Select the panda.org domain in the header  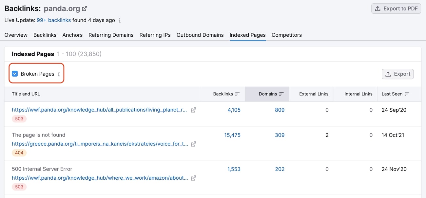point(62,9)
